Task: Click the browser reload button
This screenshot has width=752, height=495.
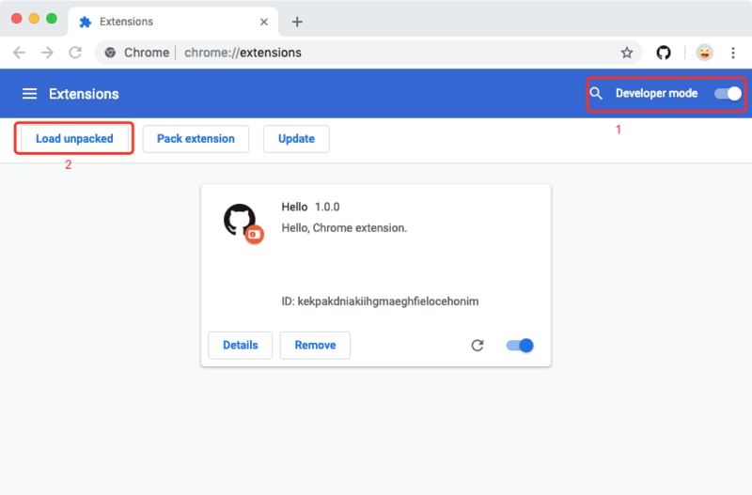Action: point(76,53)
